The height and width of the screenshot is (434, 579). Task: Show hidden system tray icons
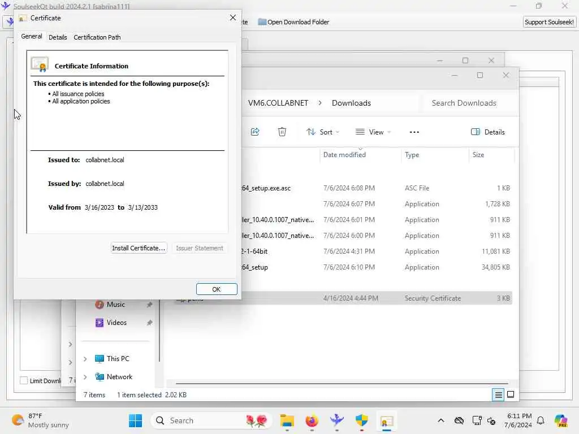(x=441, y=420)
